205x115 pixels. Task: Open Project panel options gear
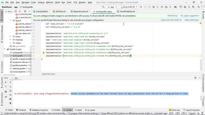click(x=25, y=11)
